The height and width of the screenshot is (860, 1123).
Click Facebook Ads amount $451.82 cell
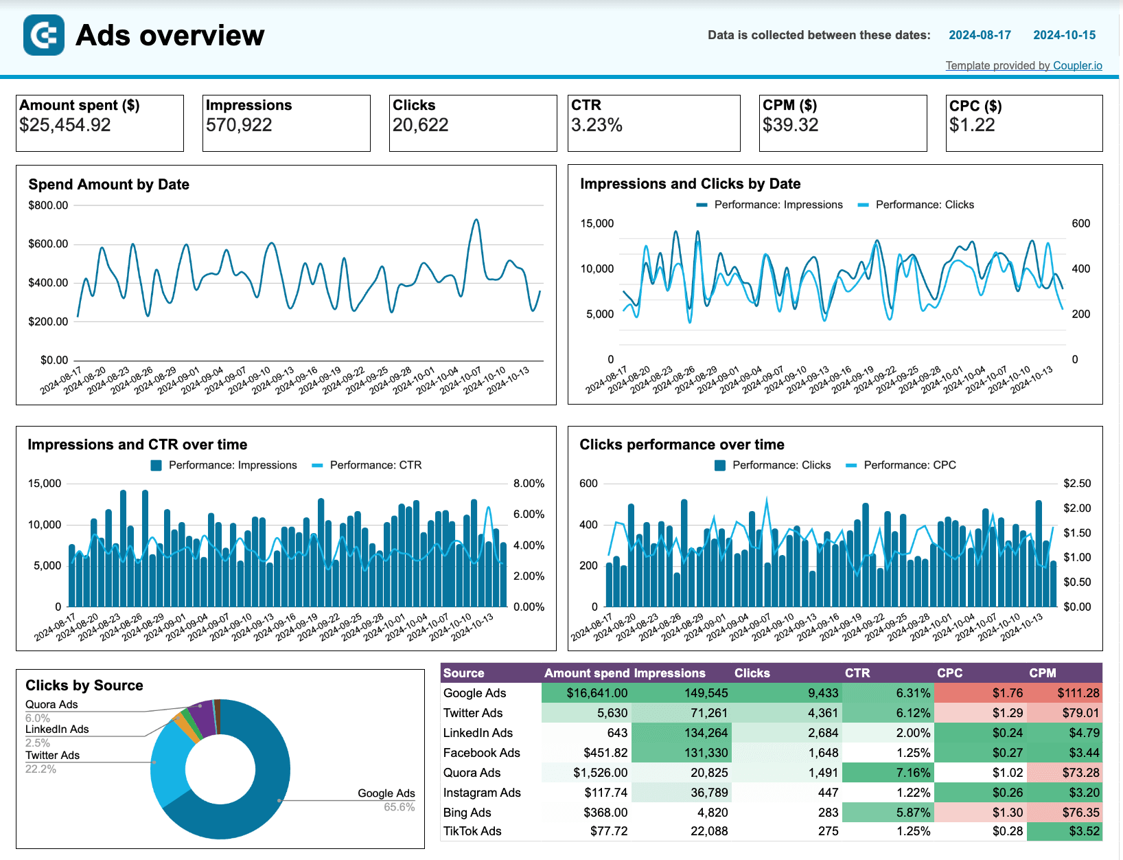(x=586, y=753)
